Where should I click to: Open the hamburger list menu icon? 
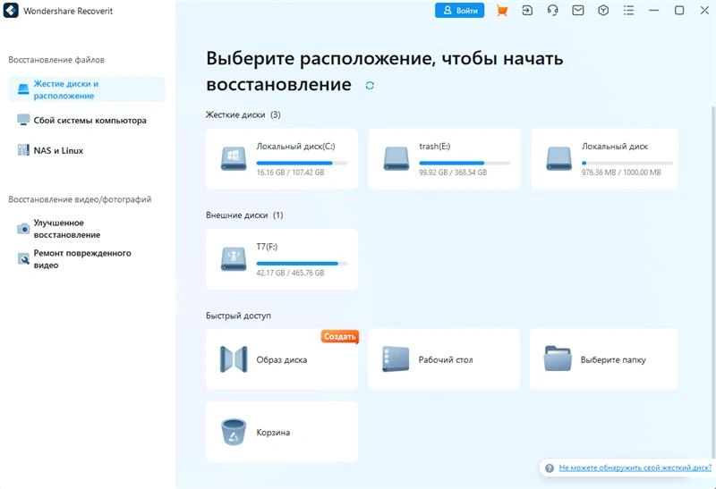[629, 11]
